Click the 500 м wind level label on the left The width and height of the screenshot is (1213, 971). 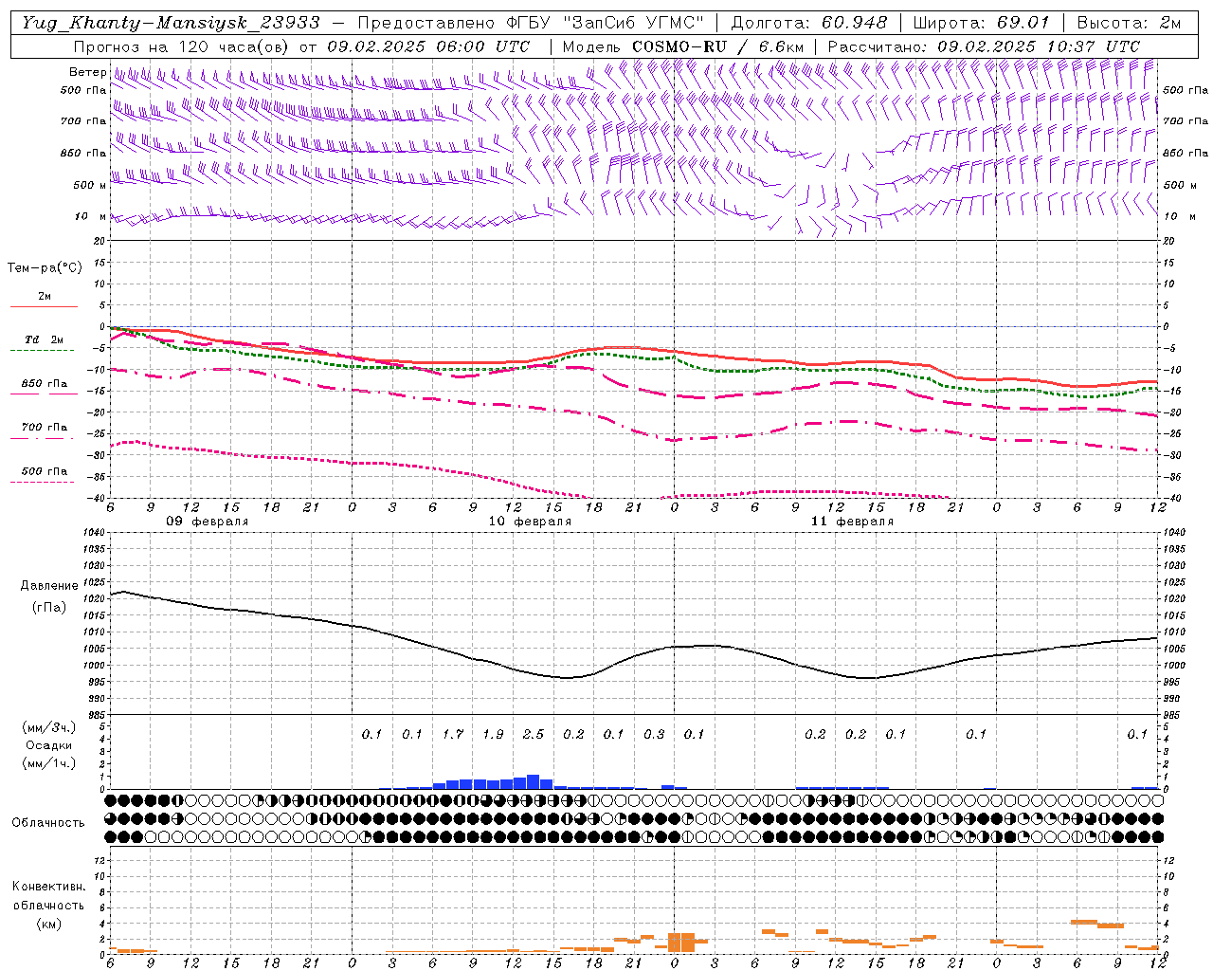pos(90,185)
